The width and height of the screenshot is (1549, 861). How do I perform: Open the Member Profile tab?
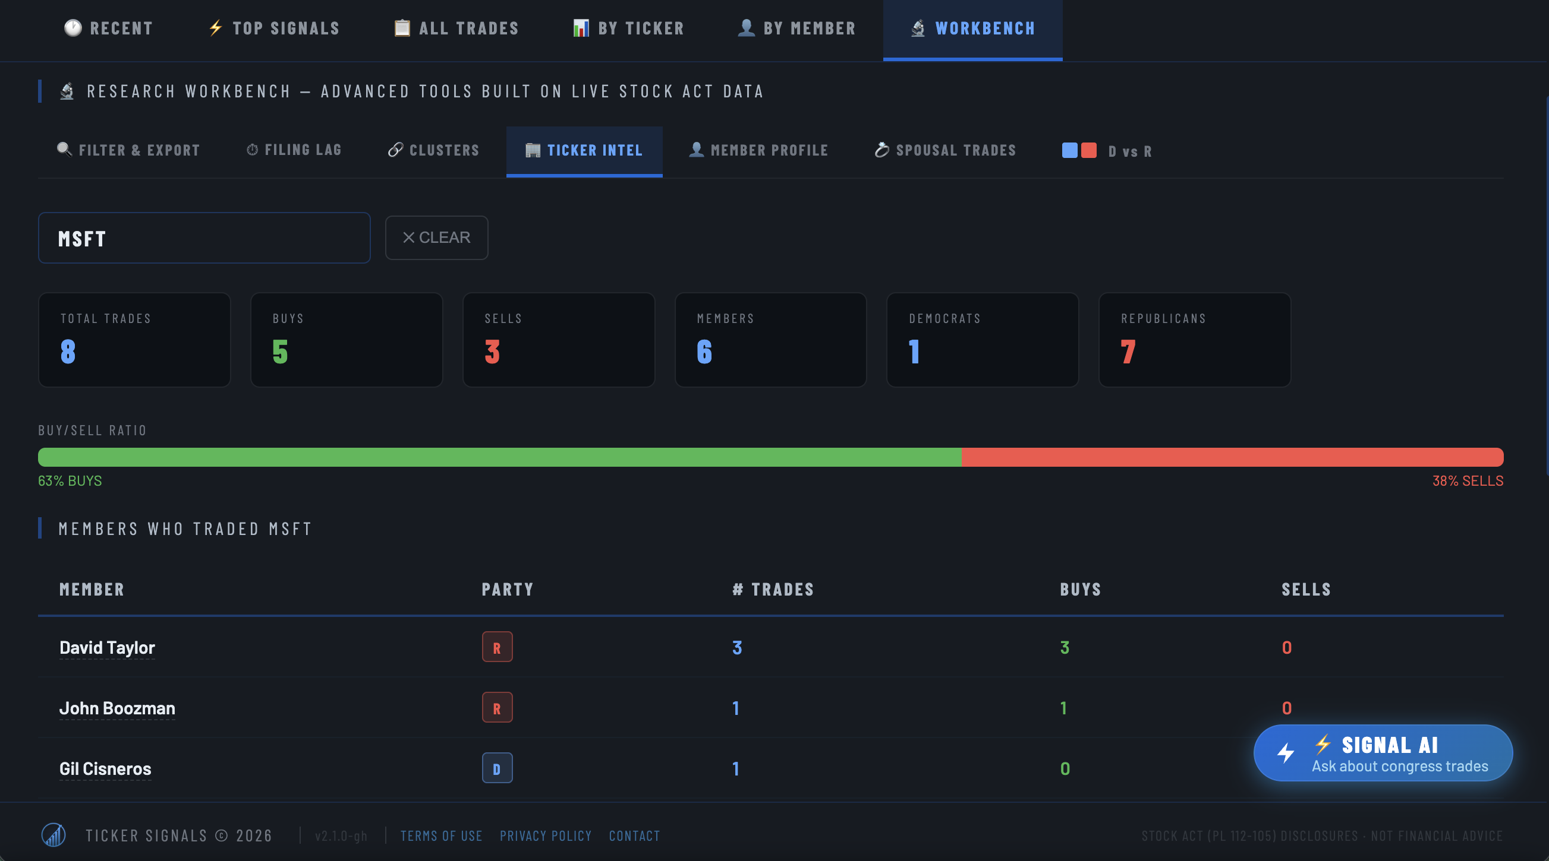759,150
